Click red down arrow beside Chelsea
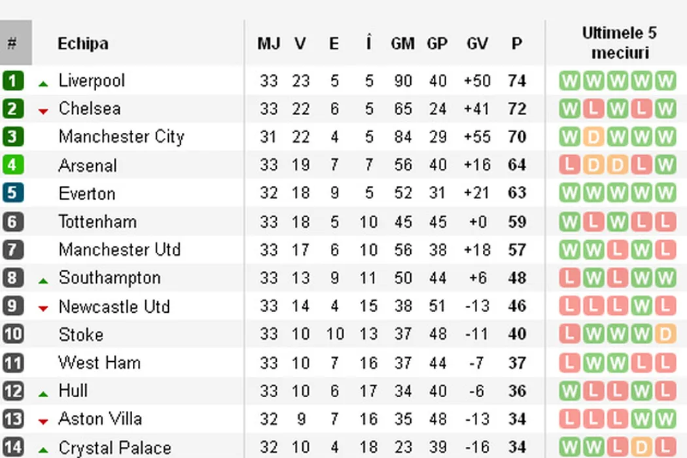Image resolution: width=687 pixels, height=458 pixels. click(x=43, y=112)
